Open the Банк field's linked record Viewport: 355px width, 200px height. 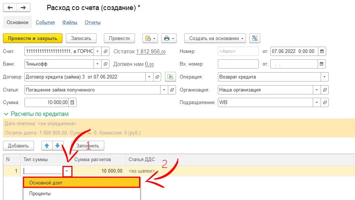click(105, 64)
